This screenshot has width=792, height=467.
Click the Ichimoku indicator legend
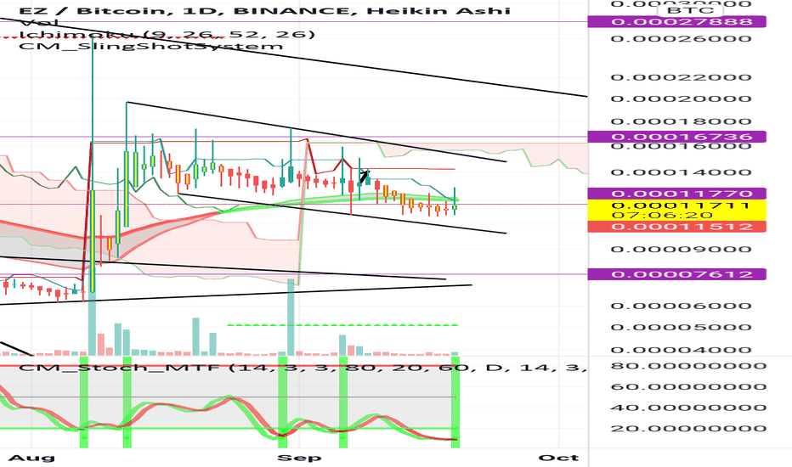(x=167, y=34)
